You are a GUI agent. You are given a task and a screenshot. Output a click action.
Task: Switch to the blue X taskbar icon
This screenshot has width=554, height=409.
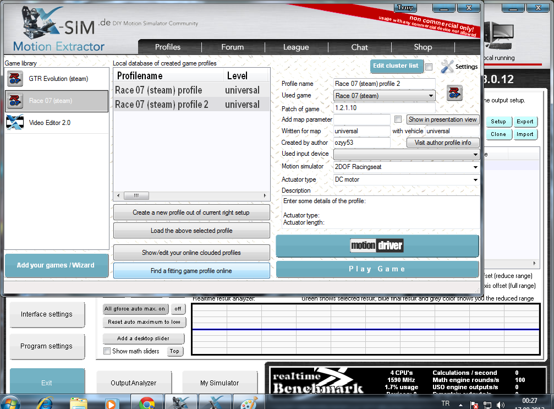[215, 402]
